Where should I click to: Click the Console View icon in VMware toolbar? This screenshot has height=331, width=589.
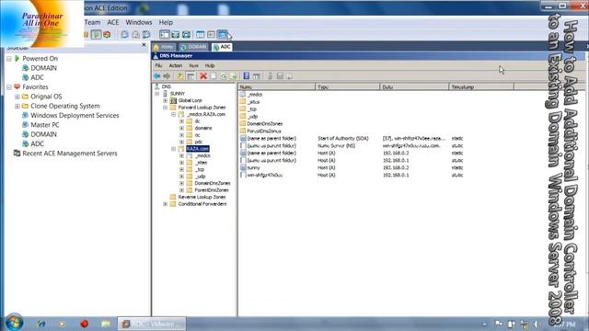[x=223, y=35]
